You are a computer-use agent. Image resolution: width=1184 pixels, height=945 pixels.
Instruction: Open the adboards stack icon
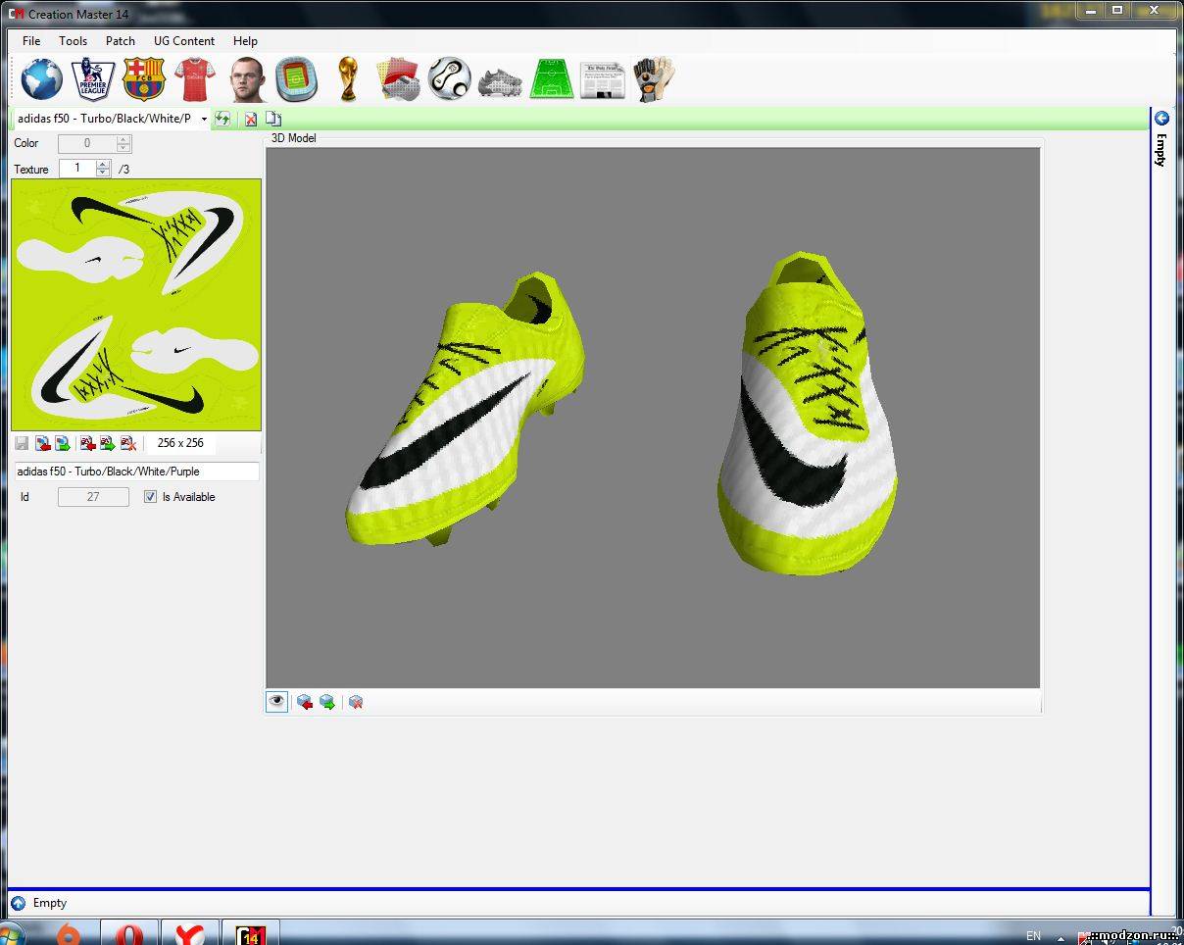[x=399, y=79]
